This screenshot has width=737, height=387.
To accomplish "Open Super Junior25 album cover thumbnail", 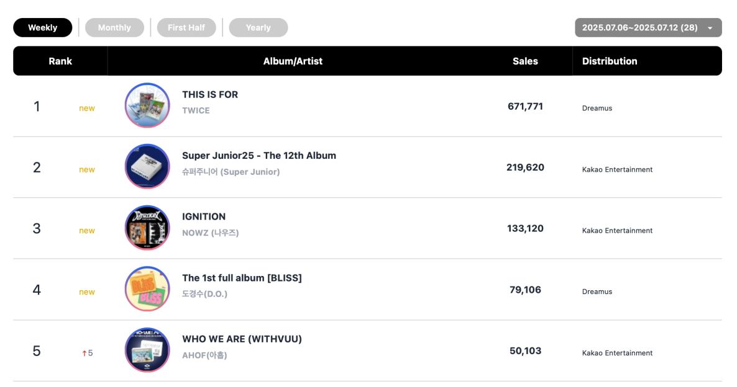I will 147,167.
